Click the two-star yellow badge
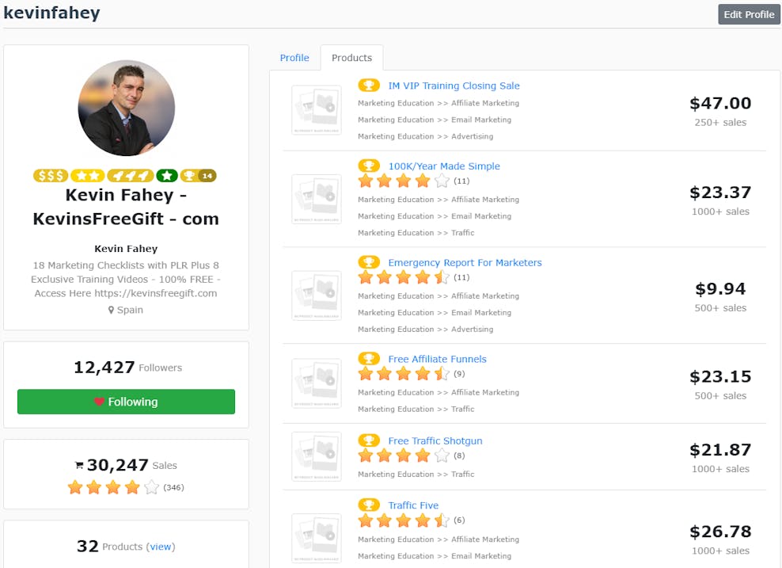The image size is (782, 568). click(87, 176)
